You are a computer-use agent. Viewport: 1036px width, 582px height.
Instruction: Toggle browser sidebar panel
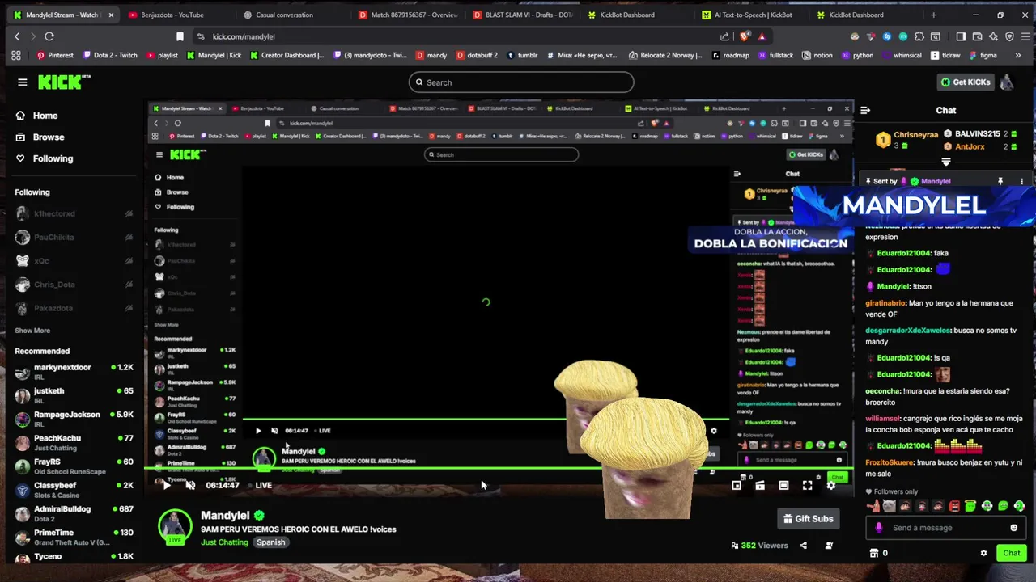pos(961,36)
